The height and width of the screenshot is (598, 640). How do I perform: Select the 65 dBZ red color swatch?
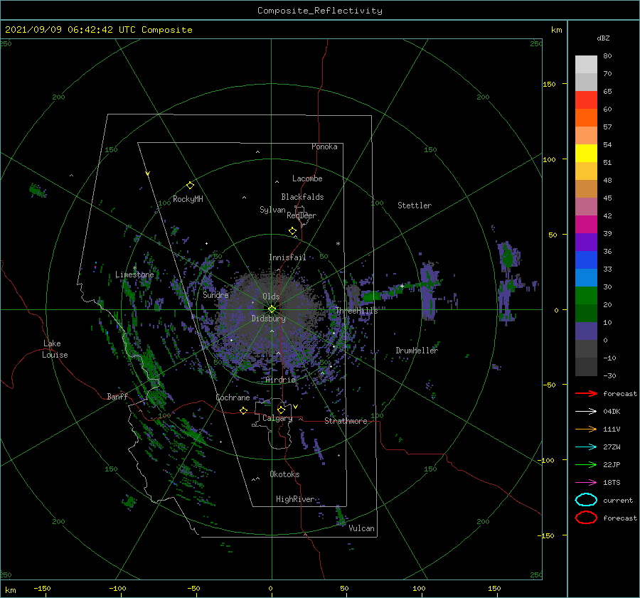click(x=586, y=100)
